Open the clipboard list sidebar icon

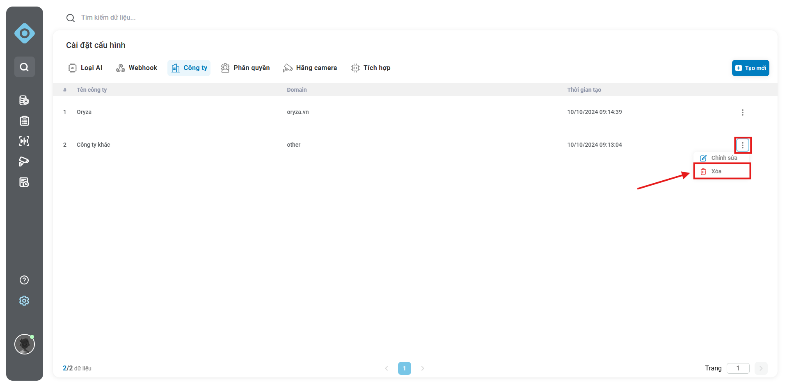click(x=24, y=121)
